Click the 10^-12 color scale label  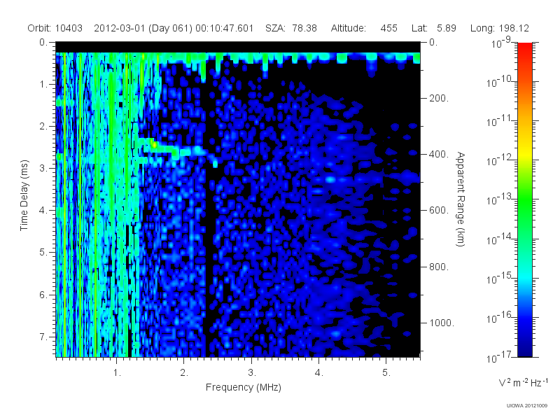[500, 160]
